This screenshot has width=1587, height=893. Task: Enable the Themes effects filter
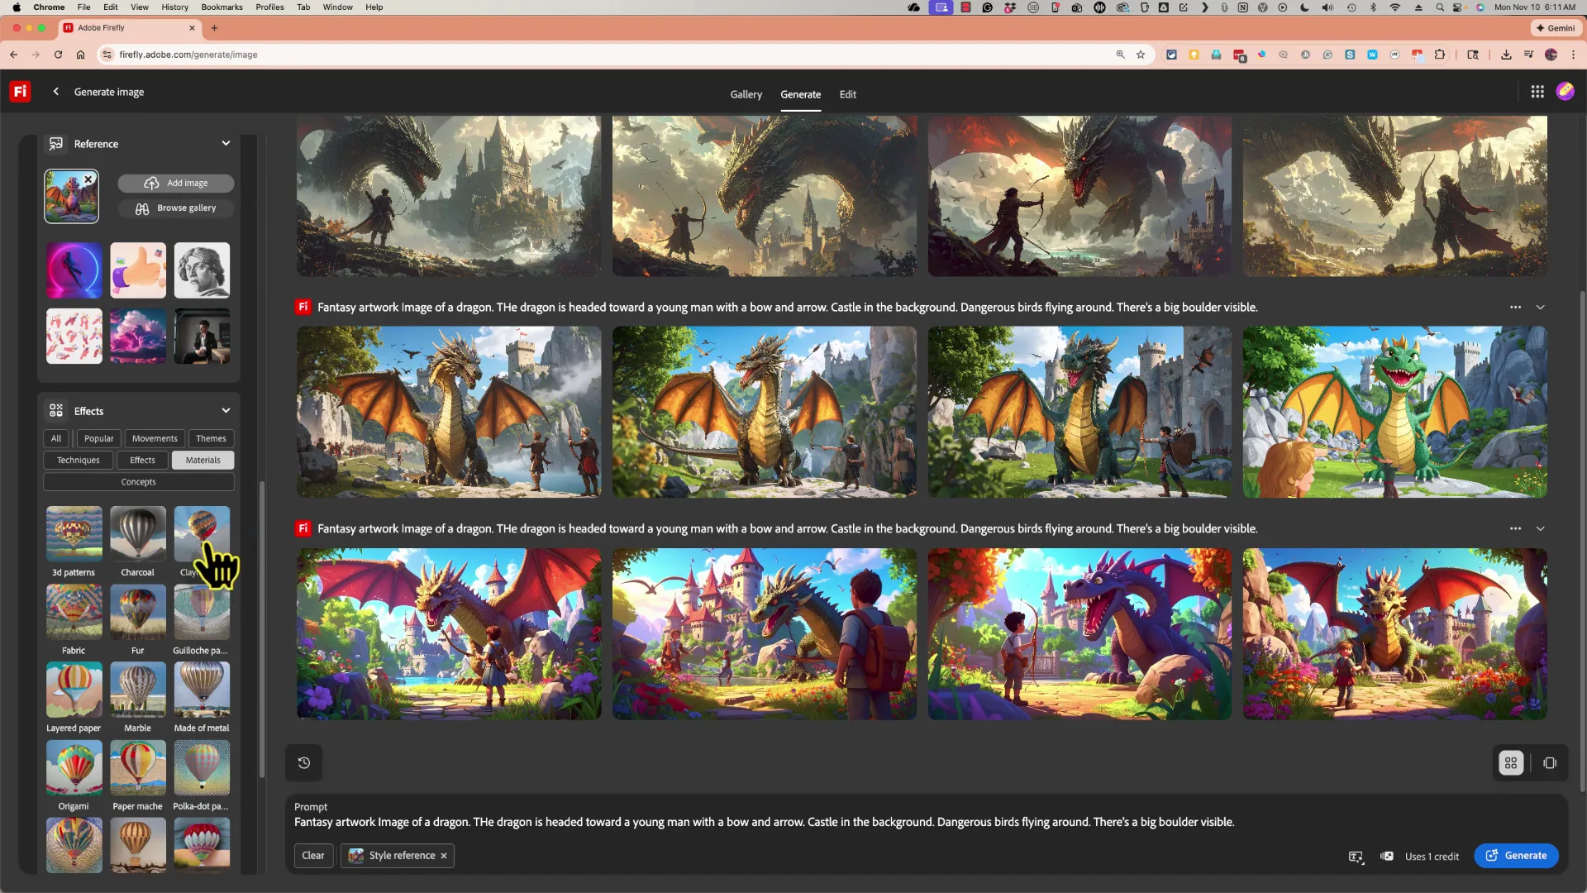coord(211,438)
